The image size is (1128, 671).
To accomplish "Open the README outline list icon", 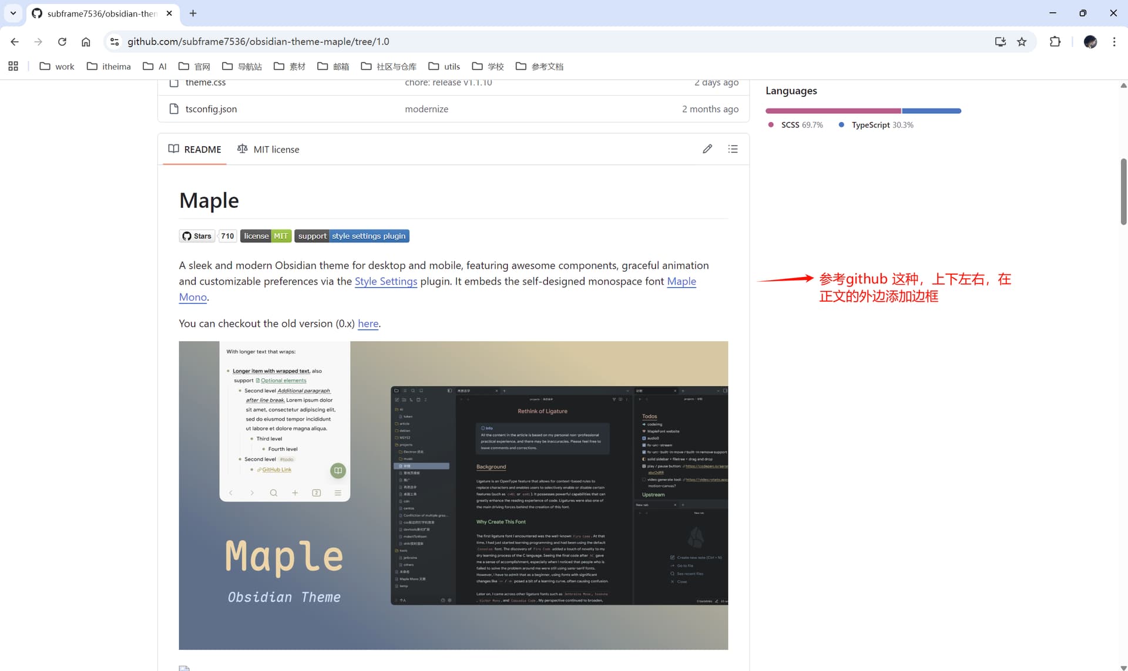I will point(733,149).
